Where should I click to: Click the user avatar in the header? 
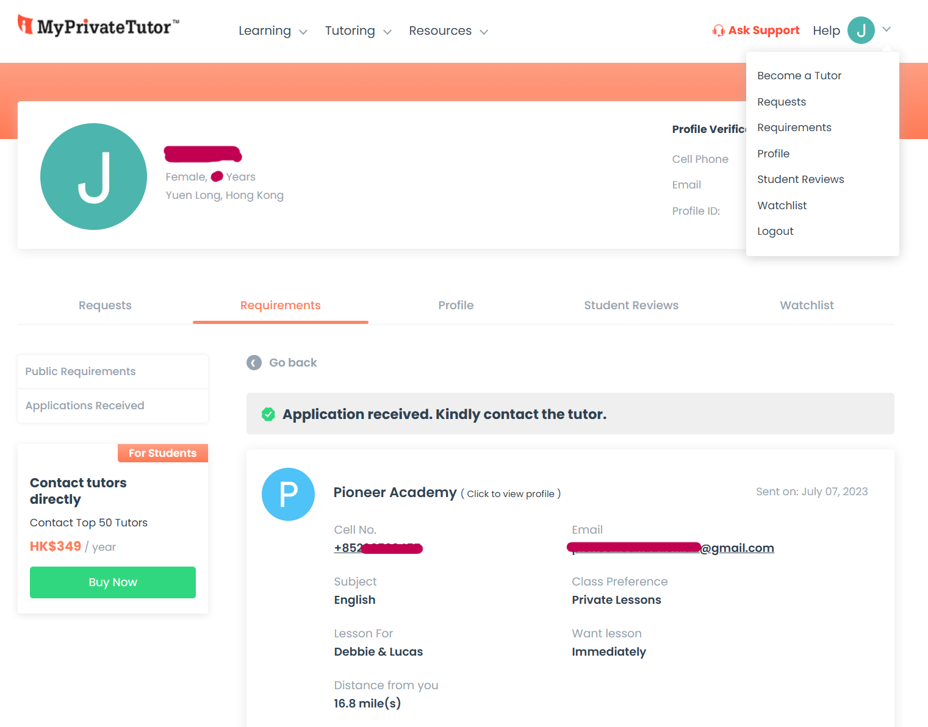click(x=861, y=30)
